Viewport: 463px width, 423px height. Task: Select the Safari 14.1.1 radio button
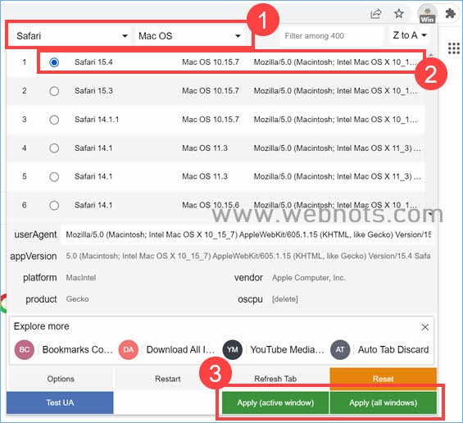(54, 120)
